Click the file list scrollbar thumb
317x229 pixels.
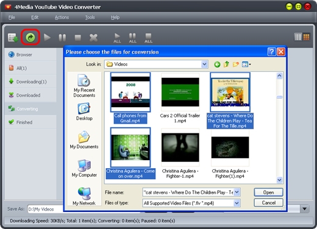coord(279,97)
